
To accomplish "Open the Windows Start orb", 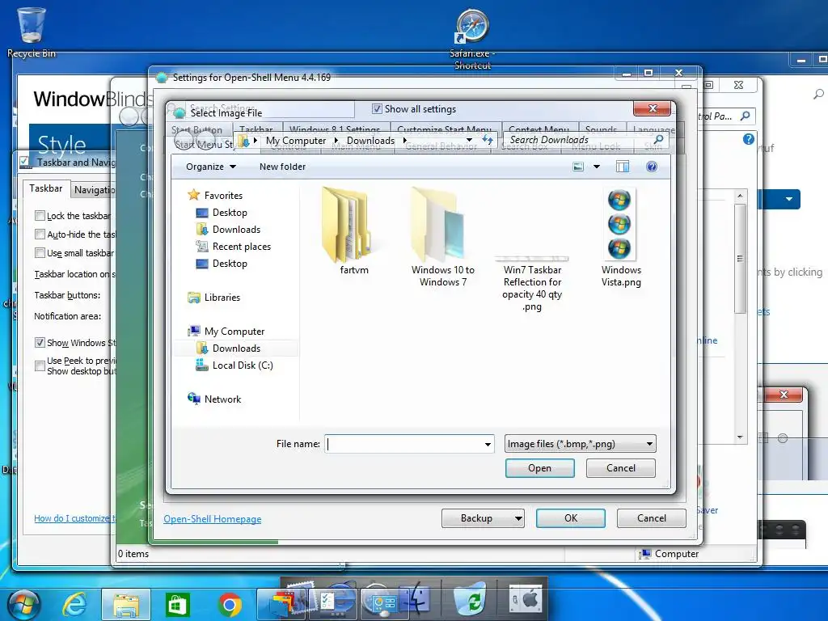I will [25, 605].
